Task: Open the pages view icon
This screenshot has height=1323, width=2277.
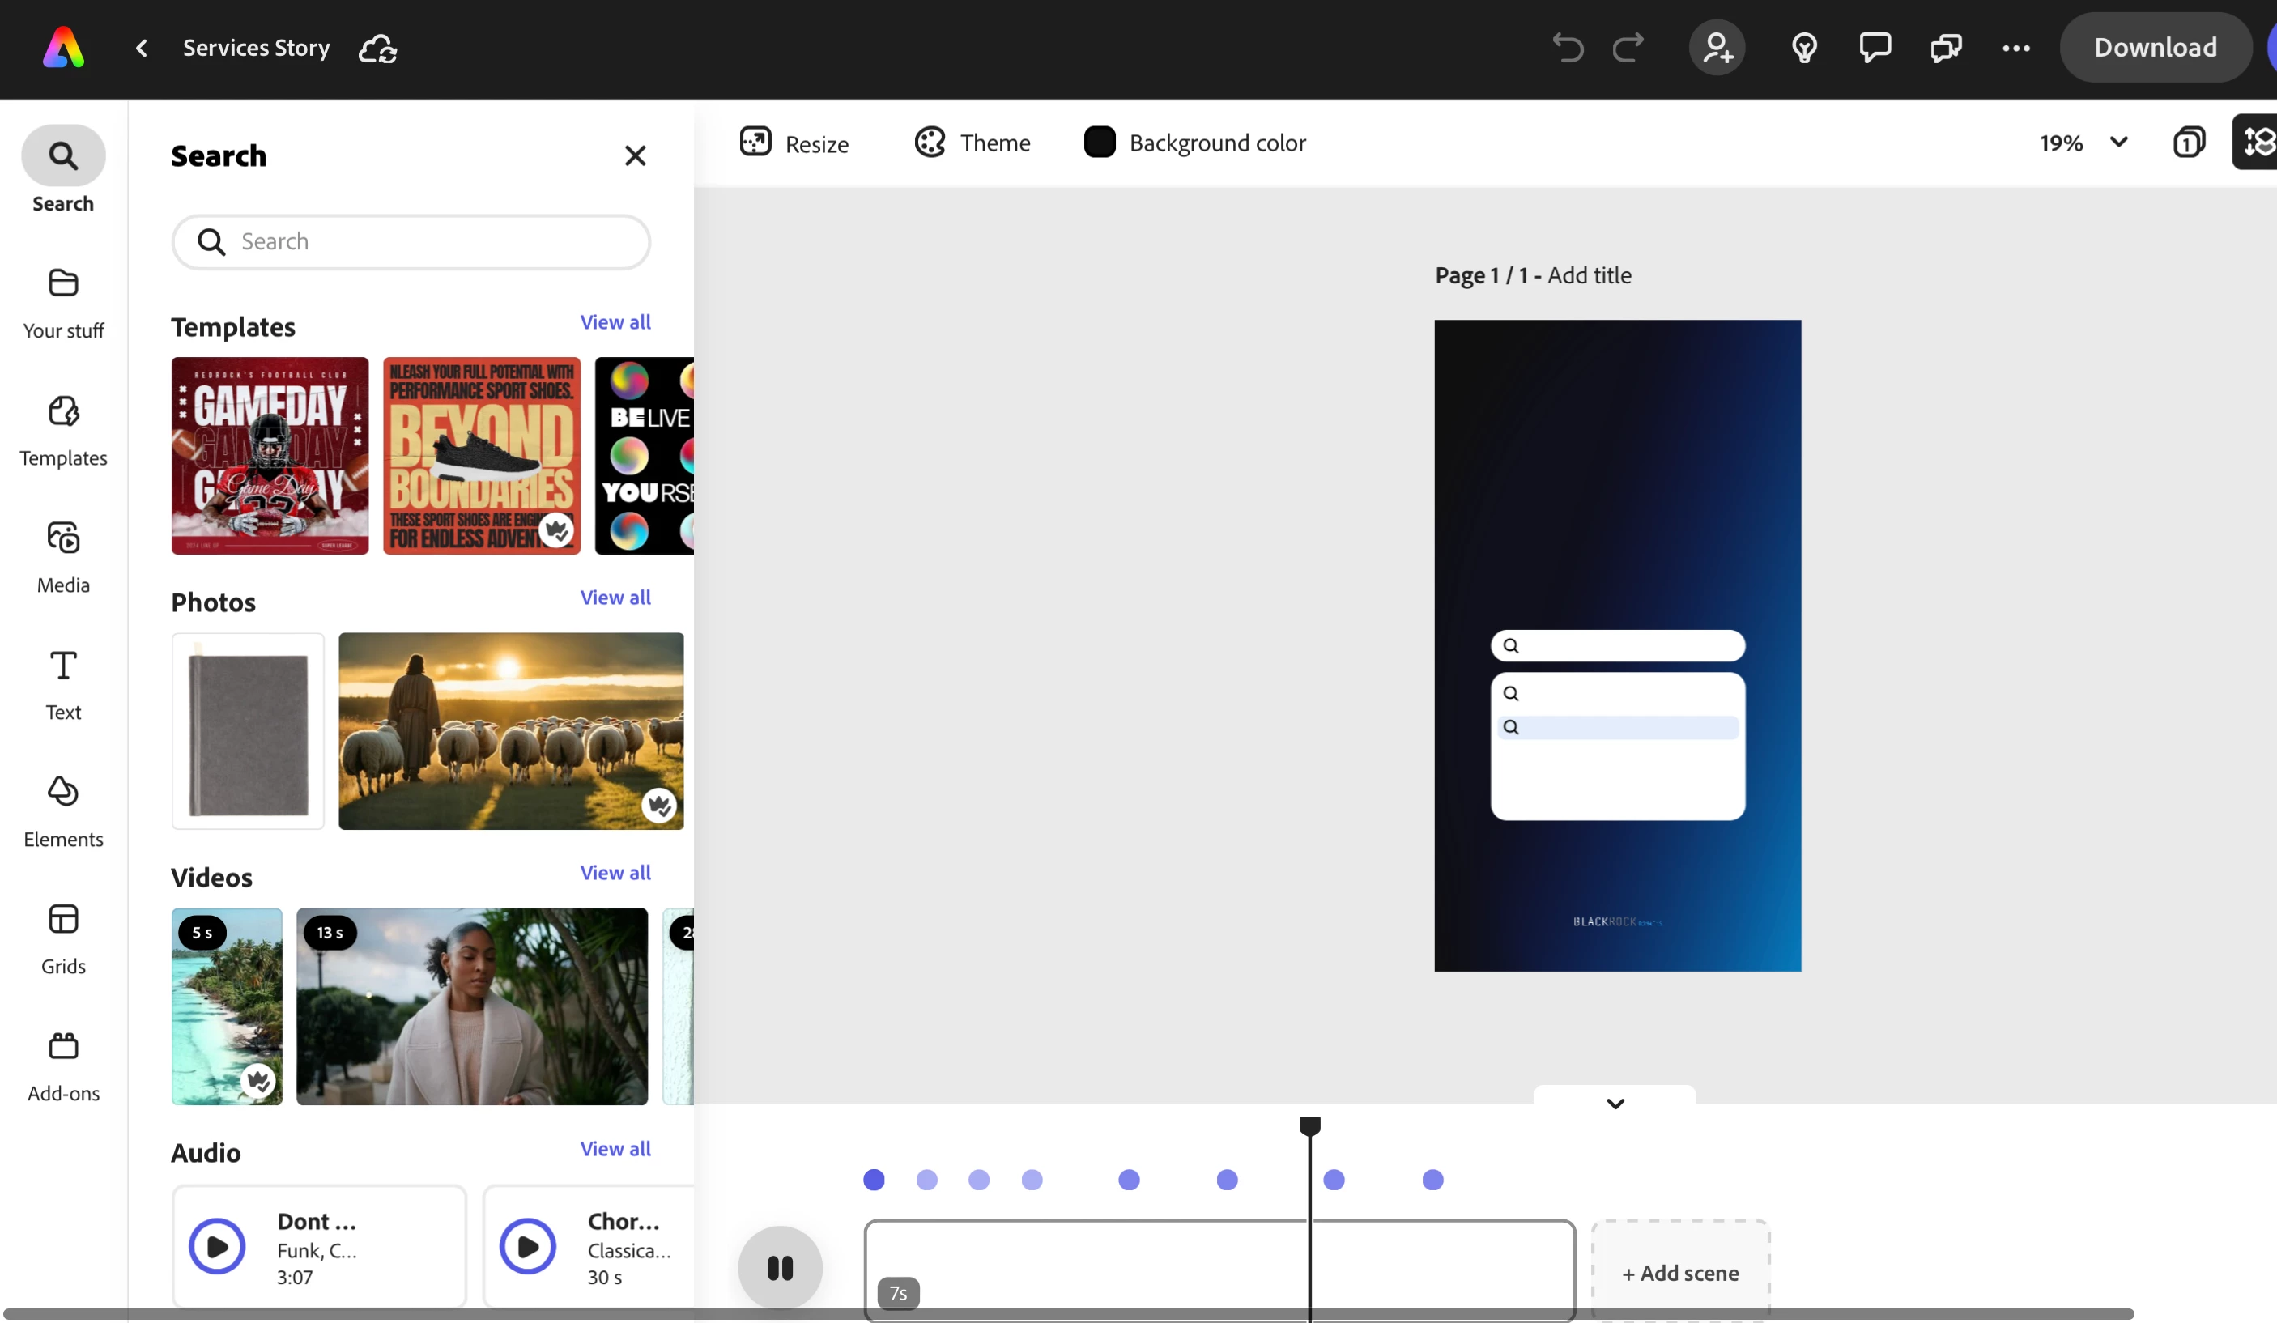Action: click(2190, 143)
